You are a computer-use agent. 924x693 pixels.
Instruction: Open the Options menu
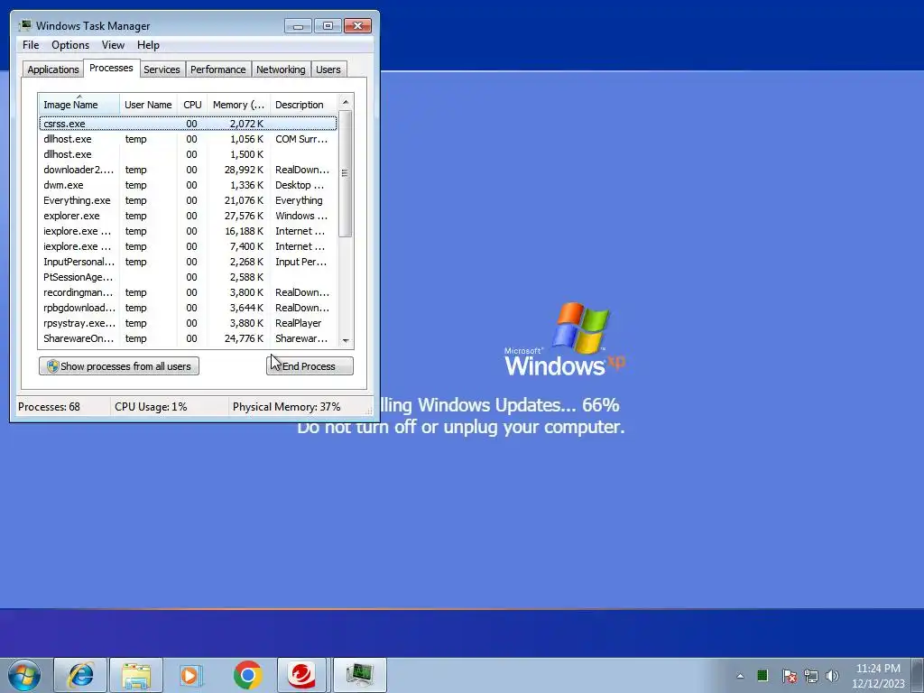(x=70, y=45)
